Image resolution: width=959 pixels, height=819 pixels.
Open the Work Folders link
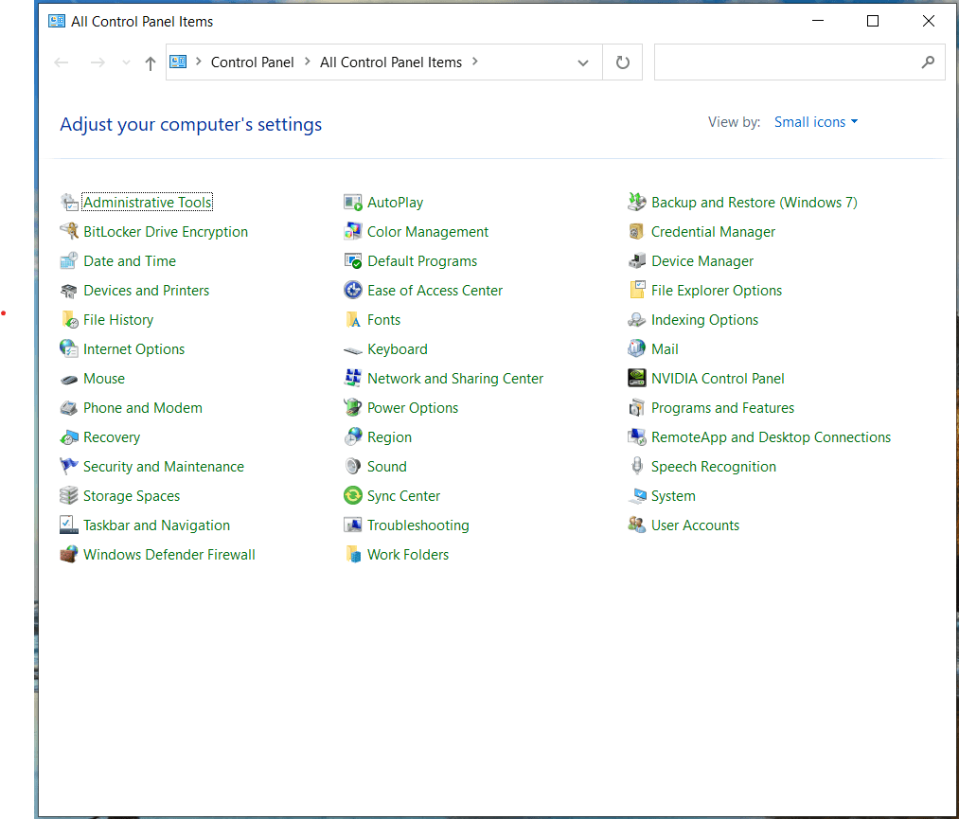point(407,555)
